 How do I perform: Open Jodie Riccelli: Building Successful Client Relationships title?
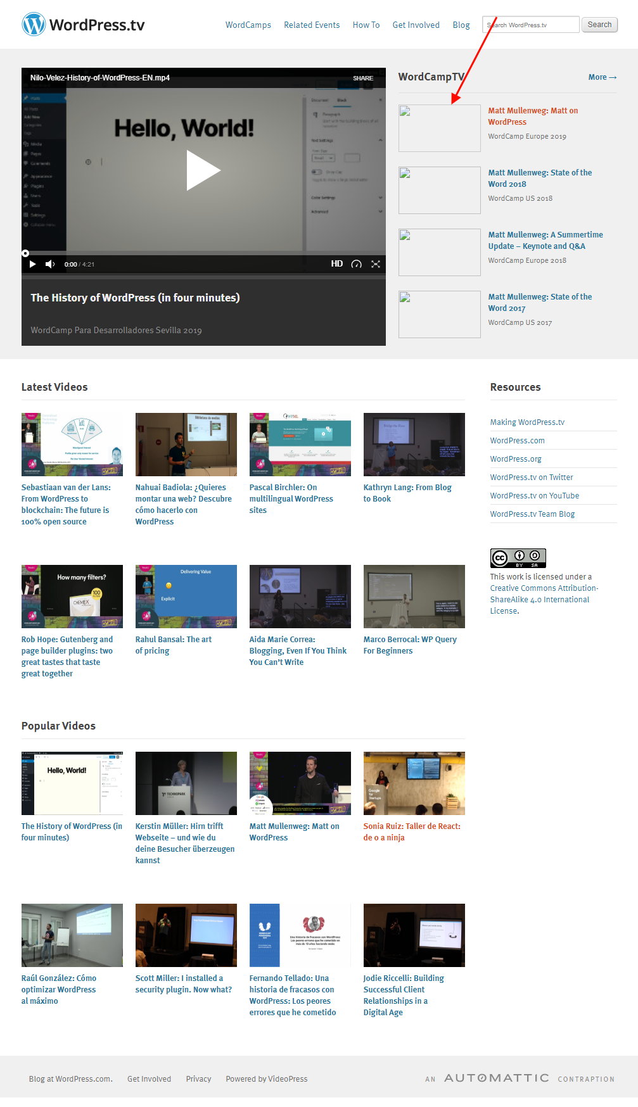pos(404,996)
